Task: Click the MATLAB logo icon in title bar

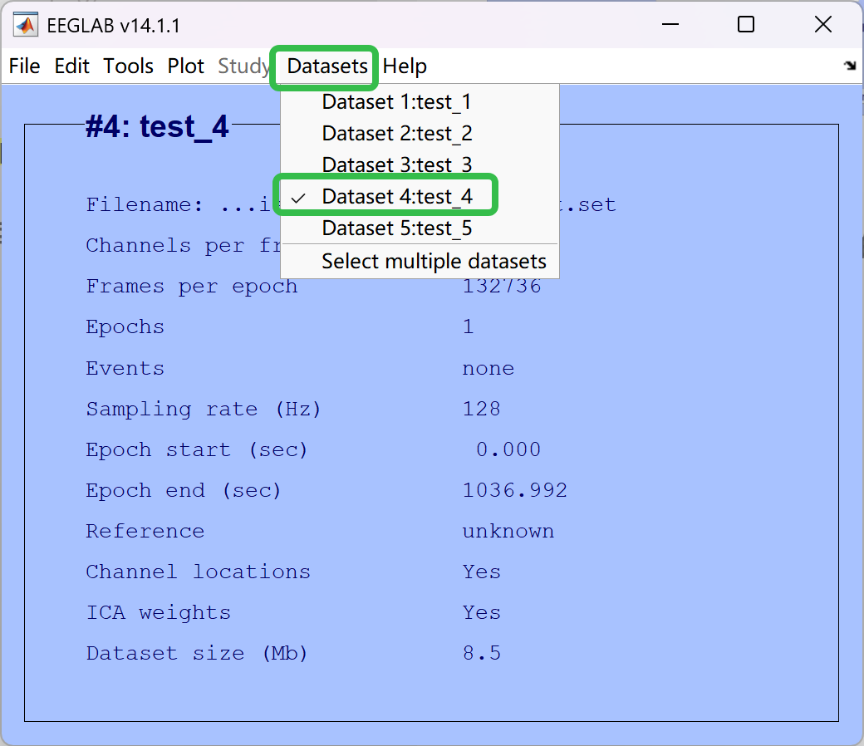Action: 26,26
